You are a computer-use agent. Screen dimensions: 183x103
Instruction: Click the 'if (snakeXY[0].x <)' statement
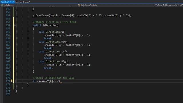(46, 81)
